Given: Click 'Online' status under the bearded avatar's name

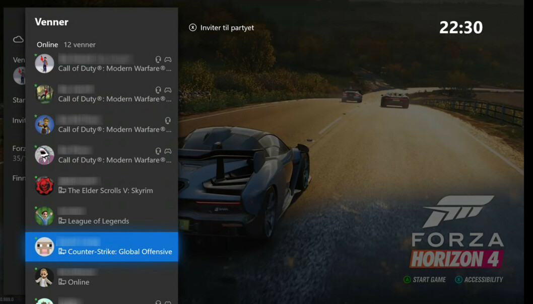Looking at the screenshot, I should coord(79,282).
